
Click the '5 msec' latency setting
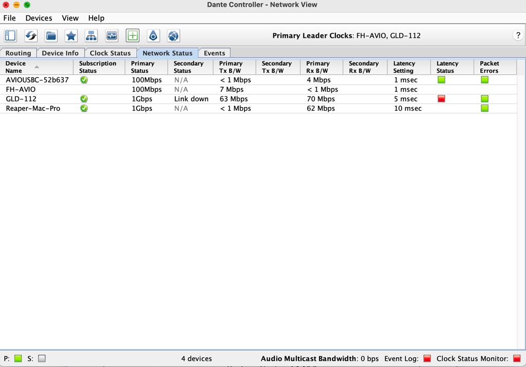(x=406, y=99)
